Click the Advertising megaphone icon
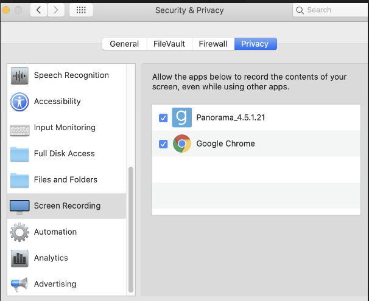This screenshot has width=369, height=301. 19,284
